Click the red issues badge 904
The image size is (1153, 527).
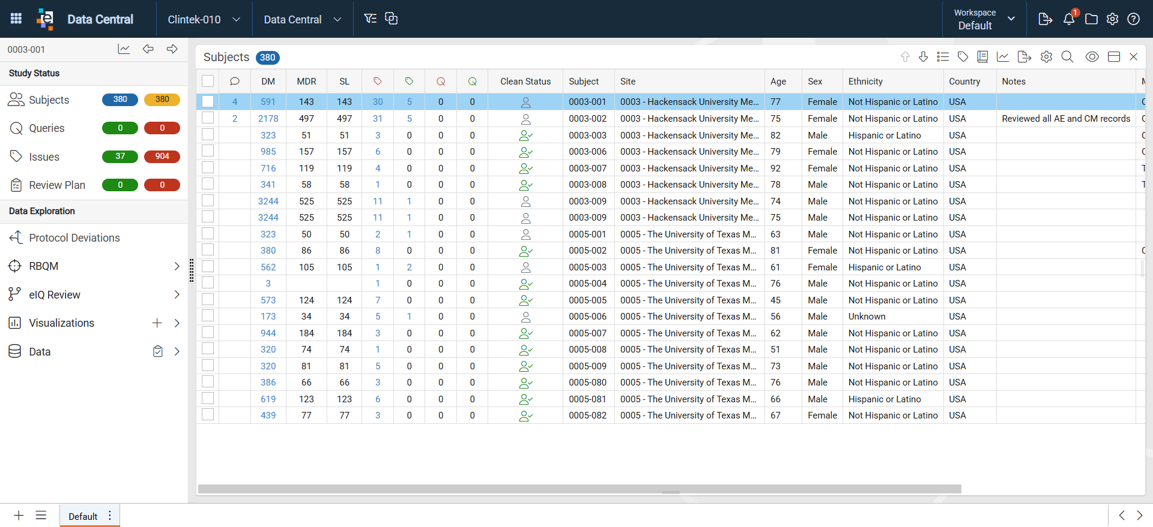pos(162,156)
